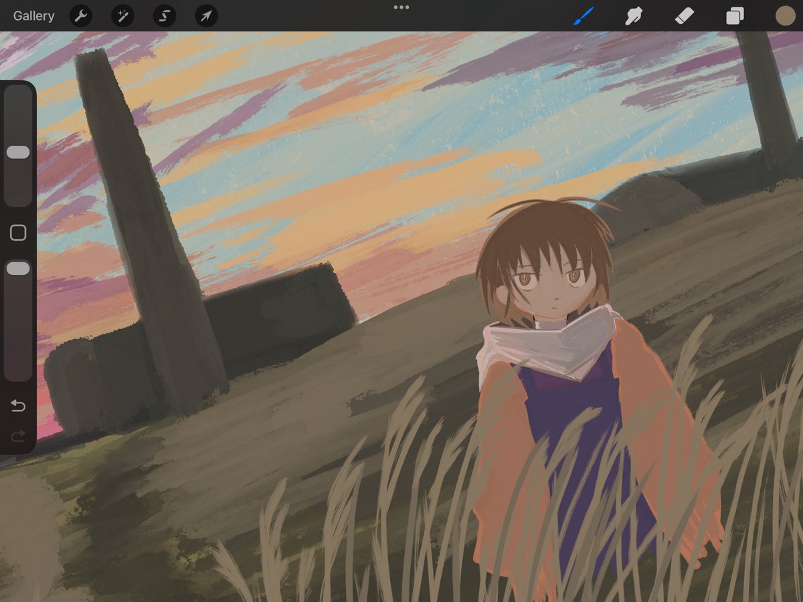Tap the square Modify button on sidebar
This screenshot has width=803, height=602.
click(18, 233)
